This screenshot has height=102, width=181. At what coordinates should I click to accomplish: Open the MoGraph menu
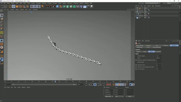[x=38, y=3]
